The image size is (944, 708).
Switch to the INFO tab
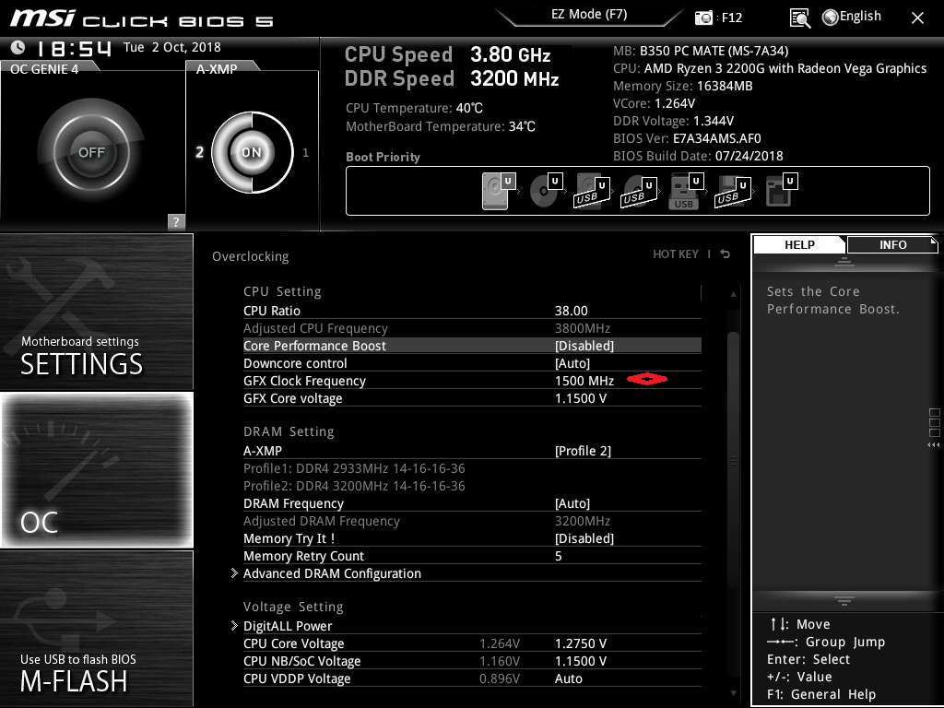(x=892, y=244)
